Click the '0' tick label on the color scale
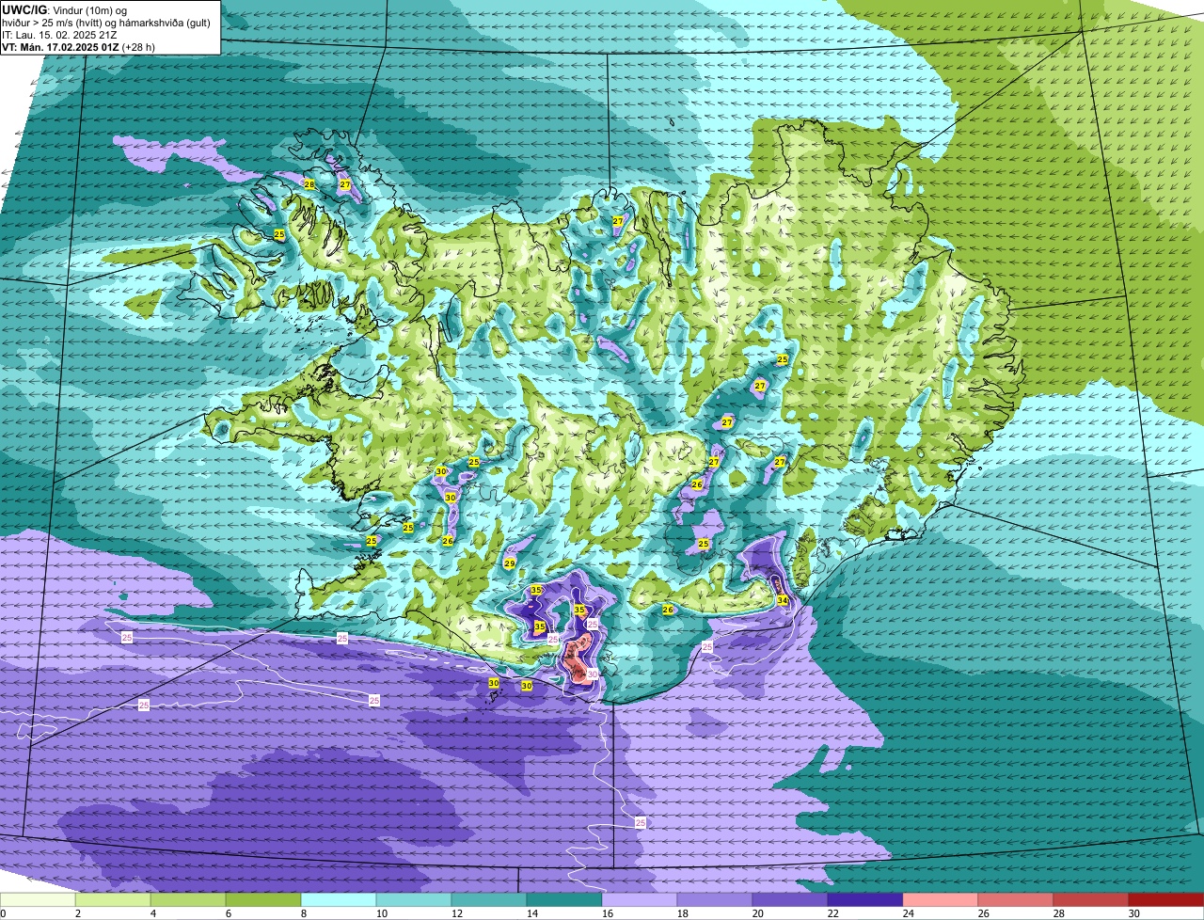The width and height of the screenshot is (1204, 920). (x=3, y=913)
